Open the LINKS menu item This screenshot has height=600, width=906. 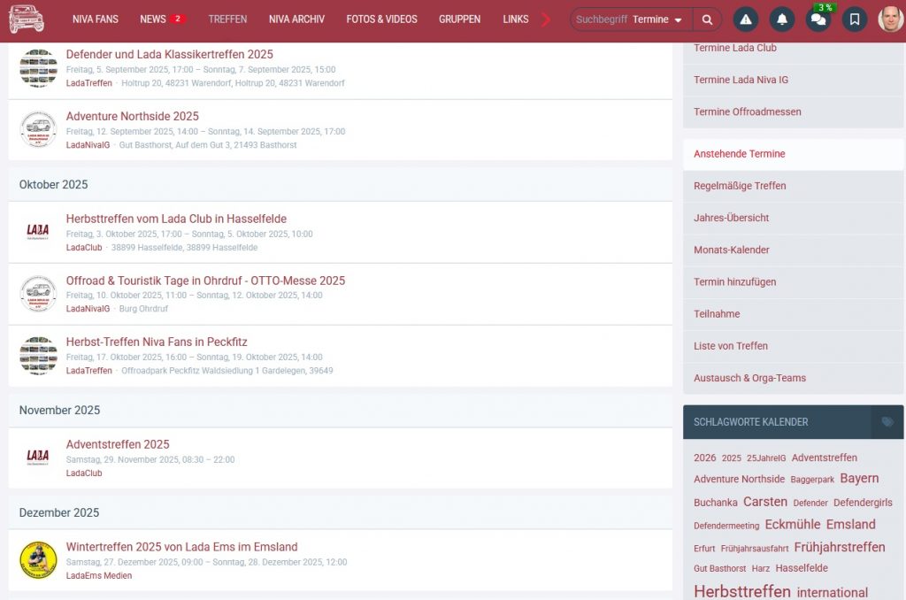pos(516,19)
